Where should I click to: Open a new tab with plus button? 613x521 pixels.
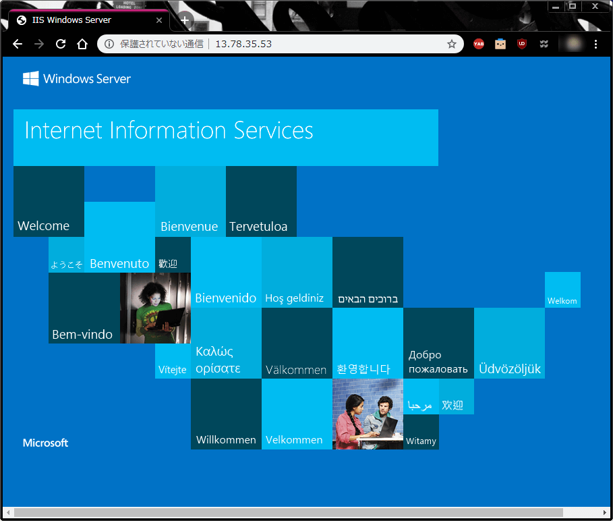185,20
